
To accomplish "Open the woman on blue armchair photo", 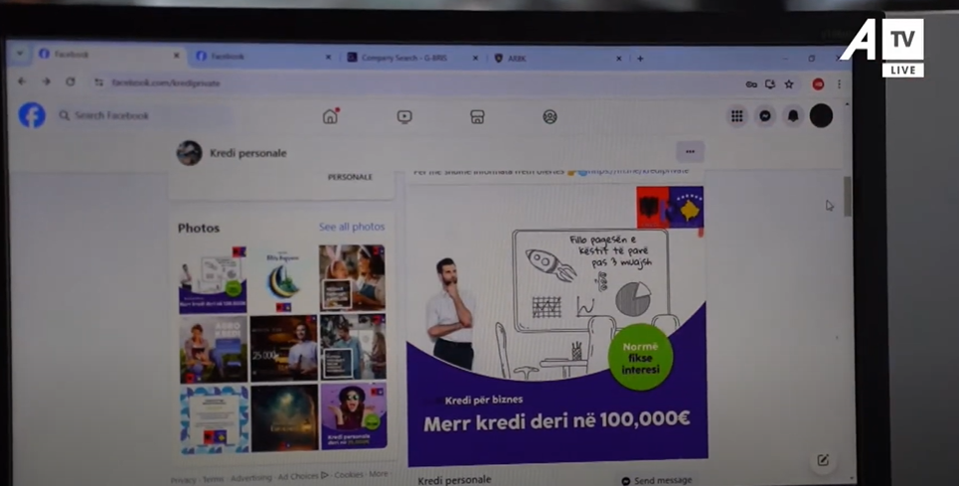I will coord(214,350).
